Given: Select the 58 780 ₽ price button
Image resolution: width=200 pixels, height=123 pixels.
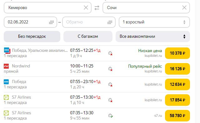Looking at the screenshot, I should tap(177, 116).
